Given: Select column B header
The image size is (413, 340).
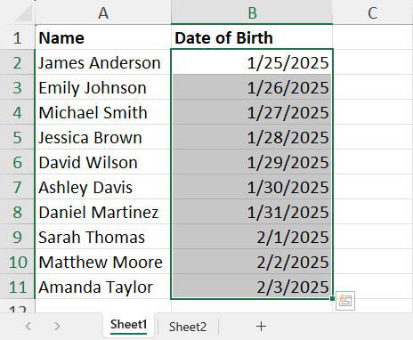Looking at the screenshot, I should click(252, 12).
